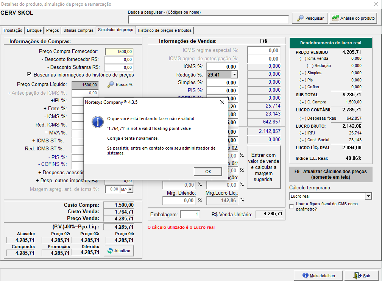382x281 pixels.
Task: Click OK in the error dialog
Action: click(x=208, y=172)
